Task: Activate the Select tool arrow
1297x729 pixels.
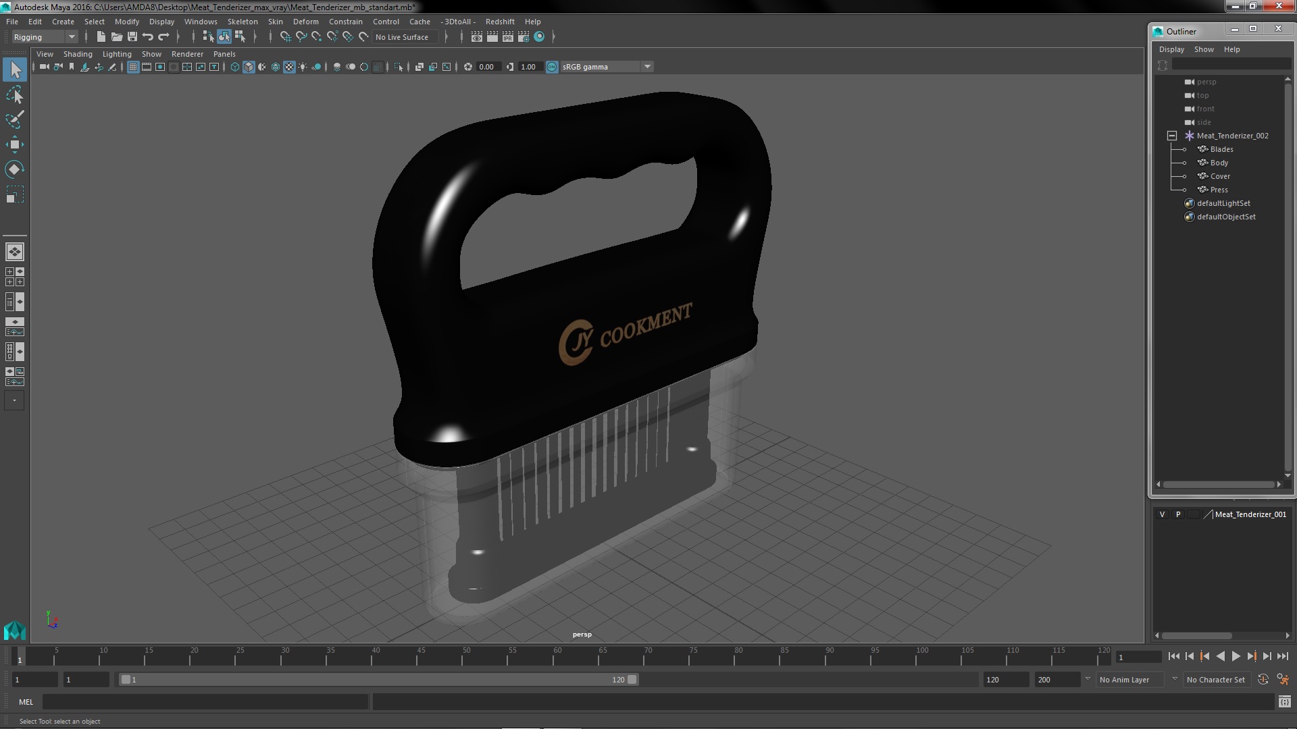Action: coord(15,70)
